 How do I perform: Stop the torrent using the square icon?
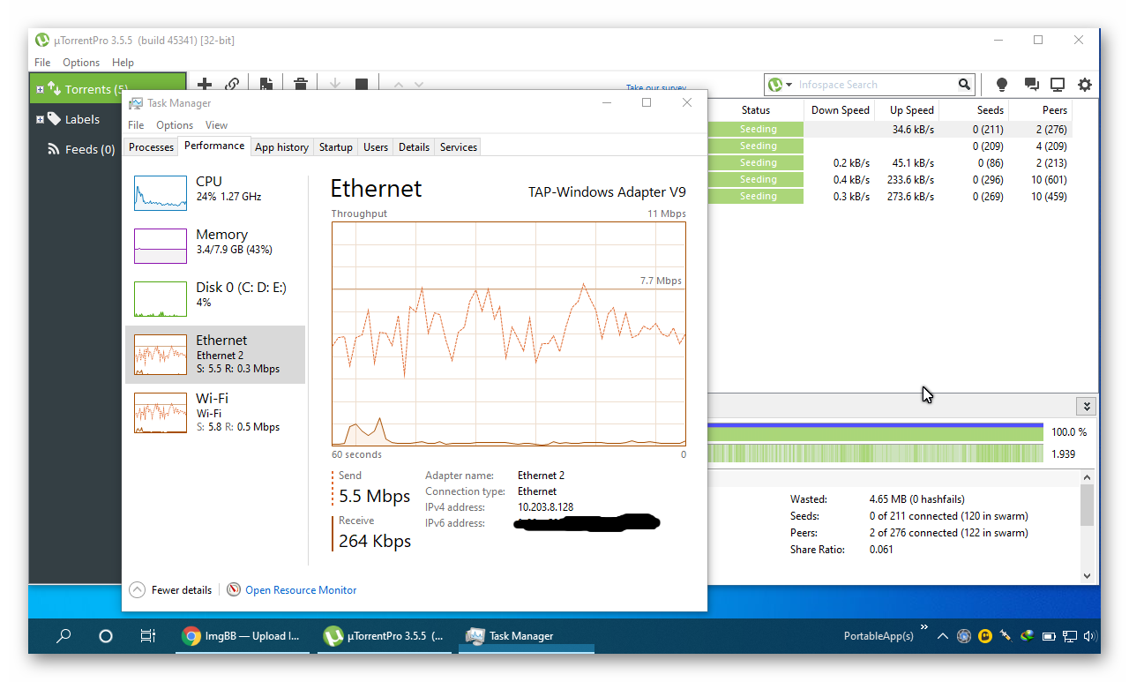[362, 85]
